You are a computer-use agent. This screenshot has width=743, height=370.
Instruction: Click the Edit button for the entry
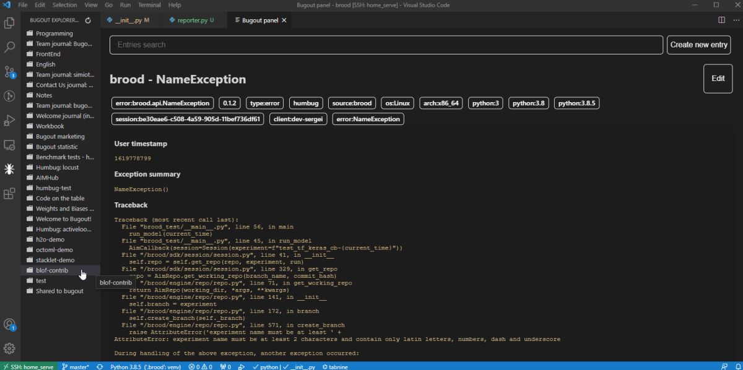718,79
